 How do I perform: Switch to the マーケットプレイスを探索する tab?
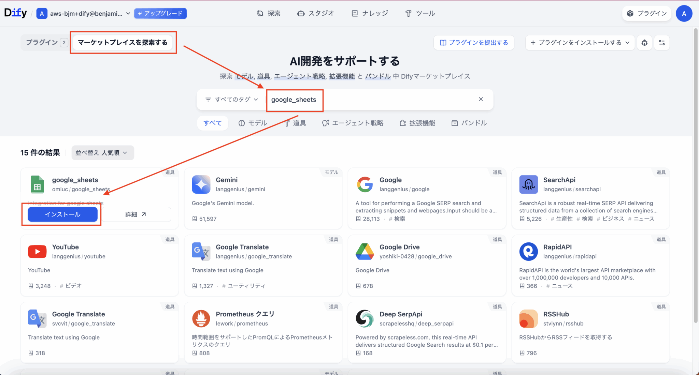123,42
